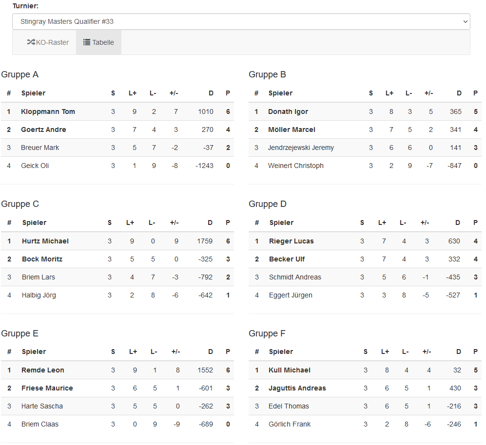Click the shuffle icon beside KO-Raster
This screenshot has width=486, height=445.
tap(31, 42)
